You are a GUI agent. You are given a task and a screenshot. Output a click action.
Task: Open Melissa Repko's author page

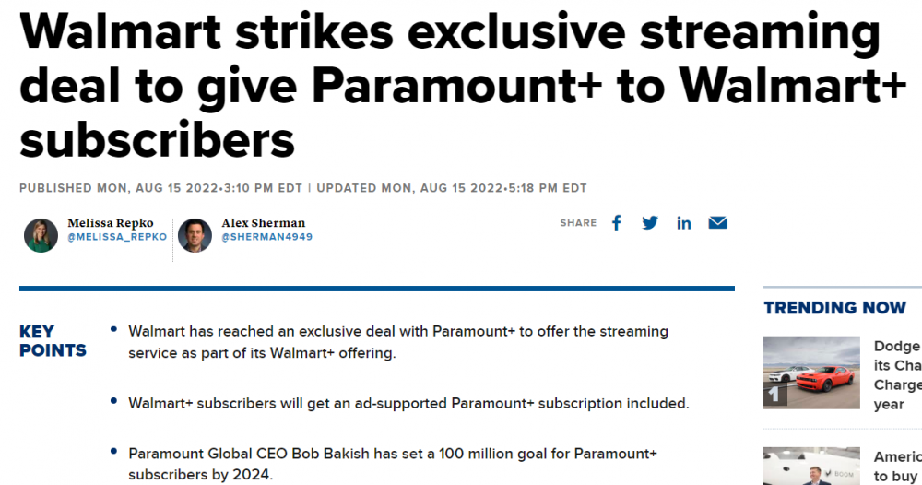pos(111,223)
